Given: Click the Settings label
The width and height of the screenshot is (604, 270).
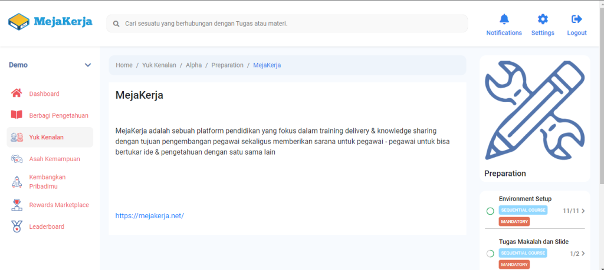Looking at the screenshot, I should (x=543, y=32).
